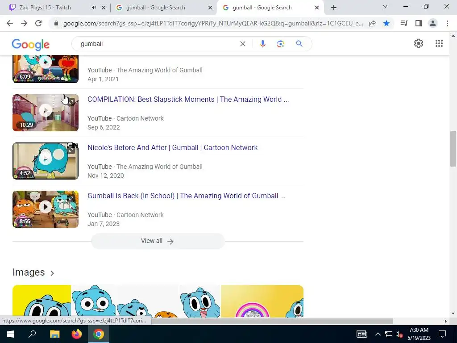Toggle the bookmark star
This screenshot has height=343, width=457.
(386, 23)
